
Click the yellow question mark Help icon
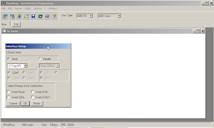55,16
